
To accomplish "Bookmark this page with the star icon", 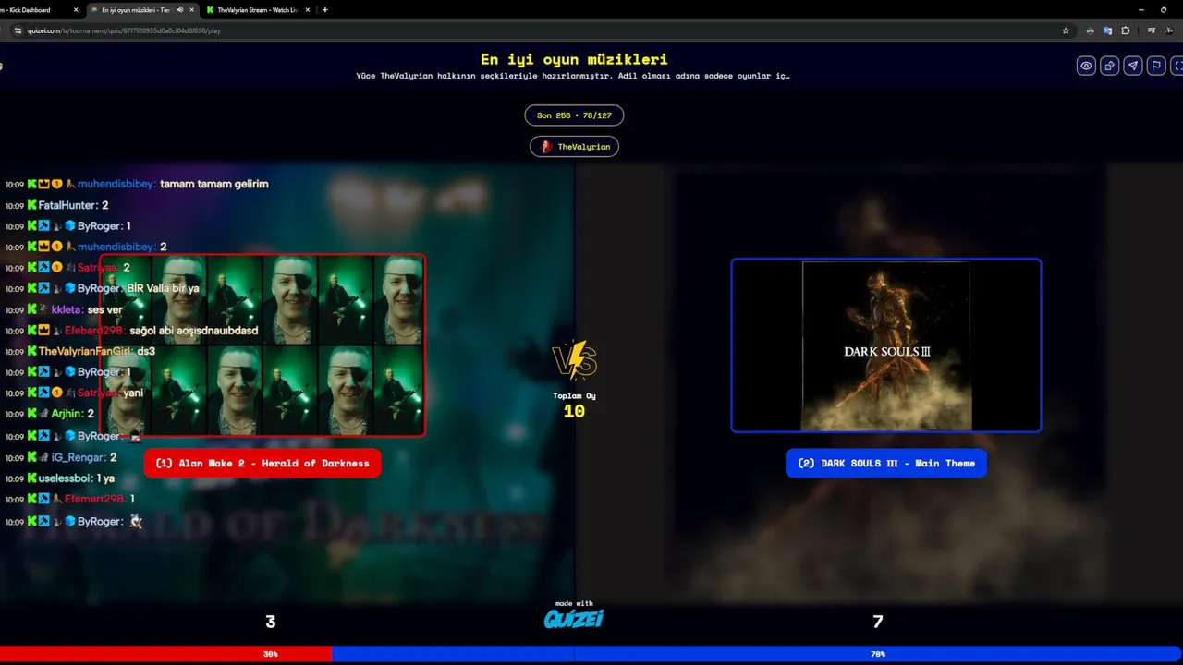I will pos(1066,30).
